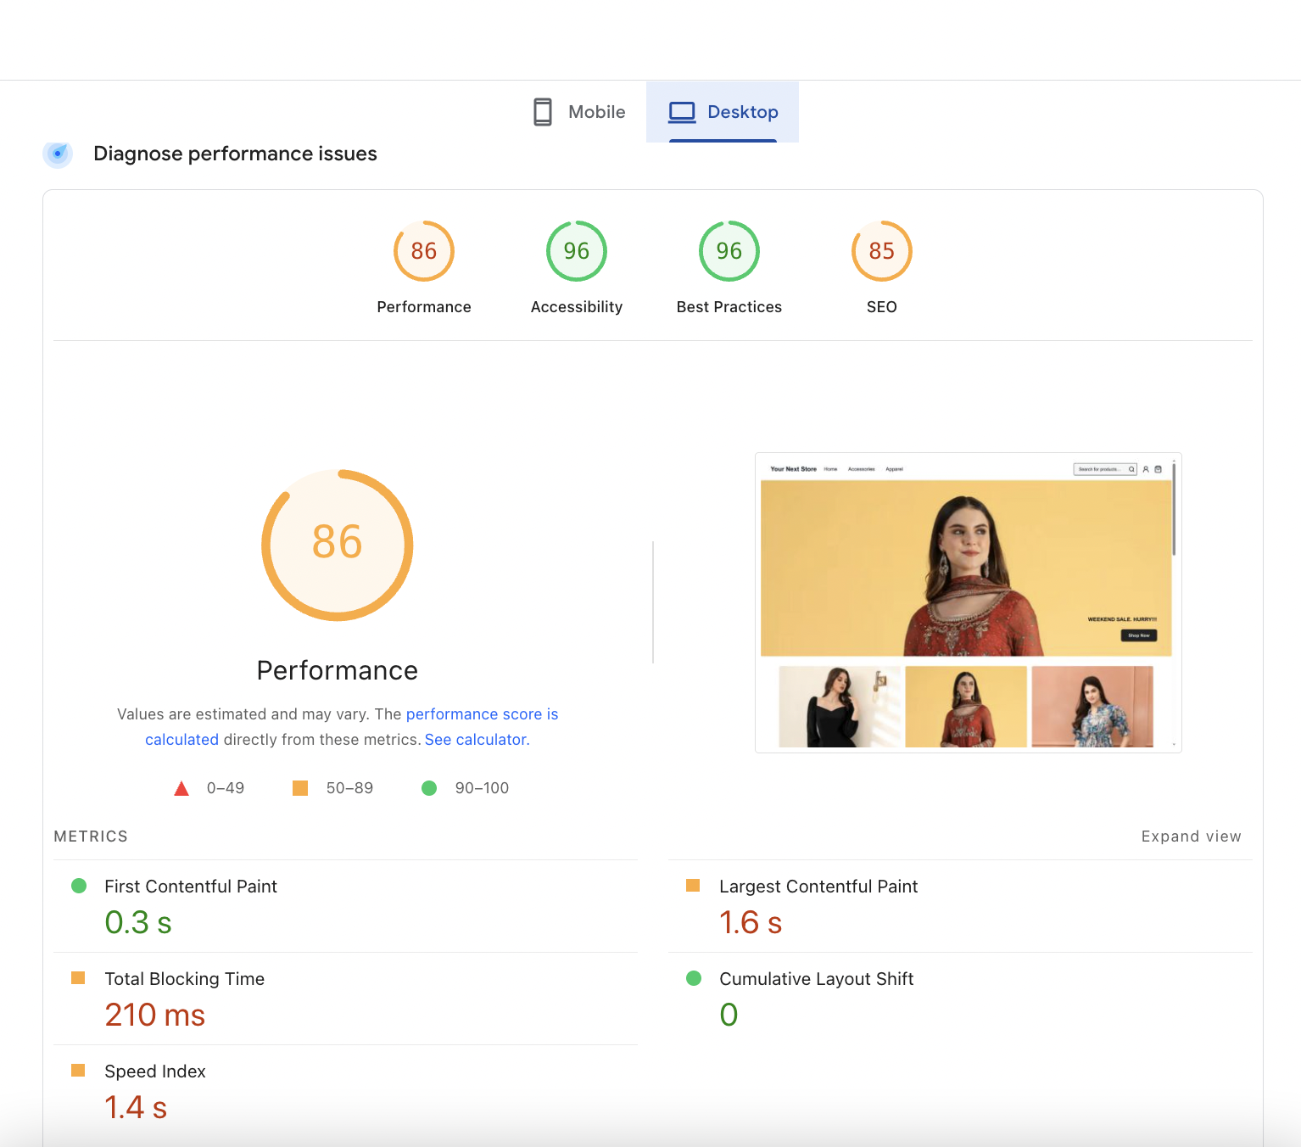The image size is (1301, 1147).
Task: Expand view of the metrics section
Action: click(x=1191, y=836)
